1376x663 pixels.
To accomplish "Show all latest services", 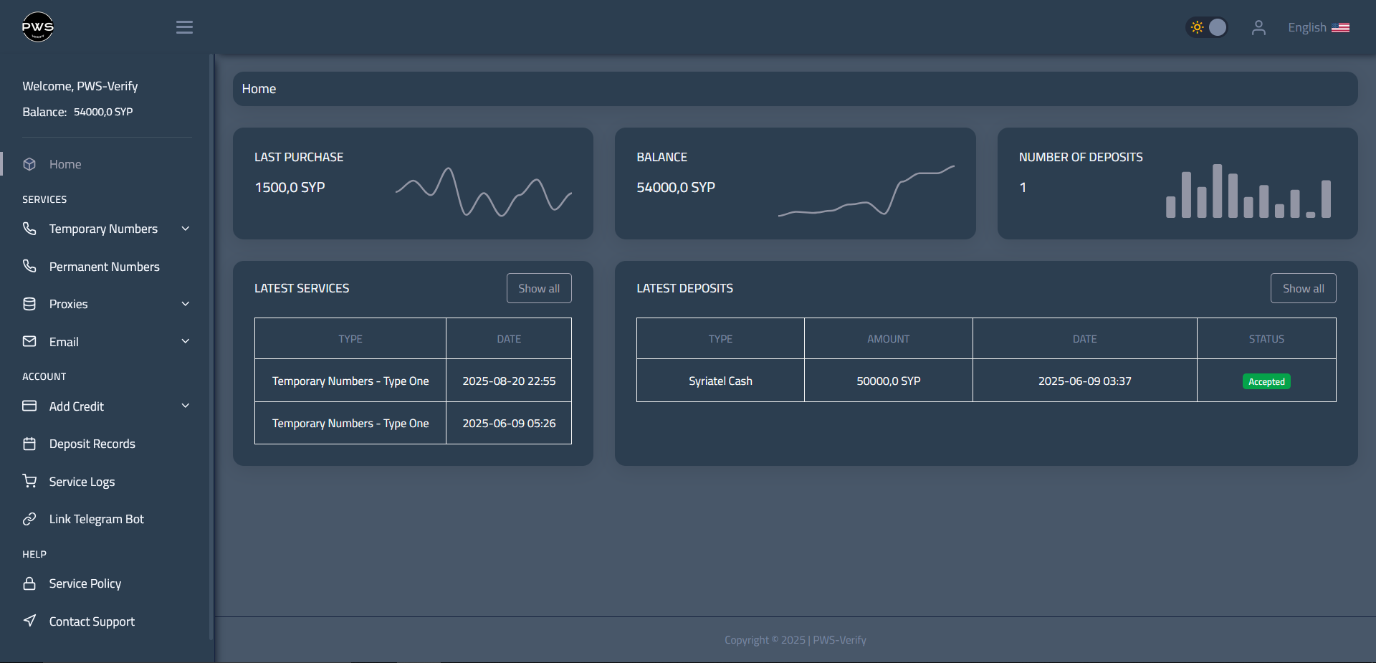I will pos(538,288).
